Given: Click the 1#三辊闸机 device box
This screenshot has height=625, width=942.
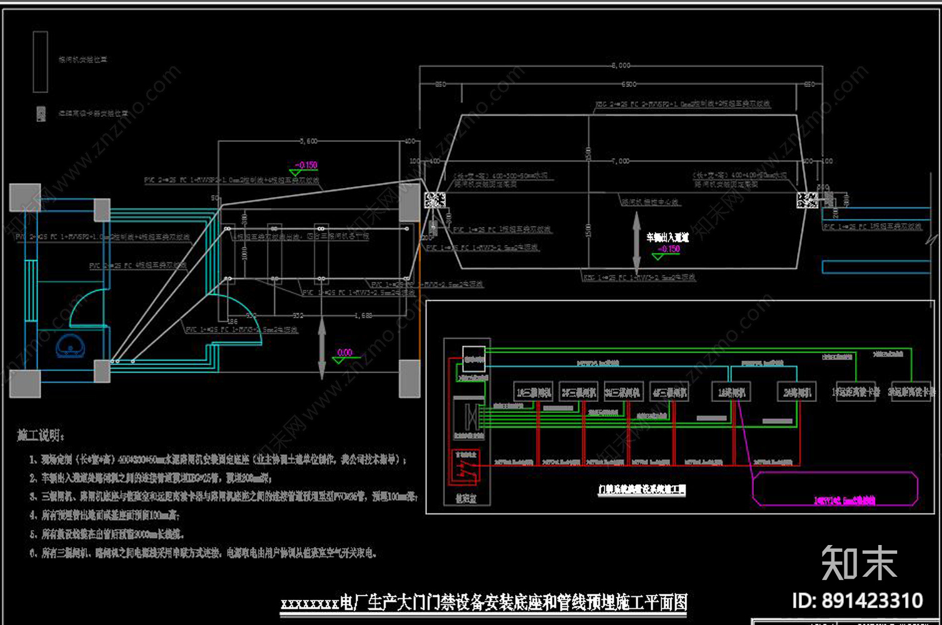Looking at the screenshot, I should (533, 392).
